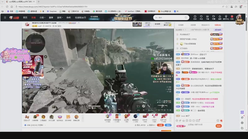Select the 直播 live tab
Image resolution: width=248 pixels, height=139 pixels.
(x=33, y=18)
